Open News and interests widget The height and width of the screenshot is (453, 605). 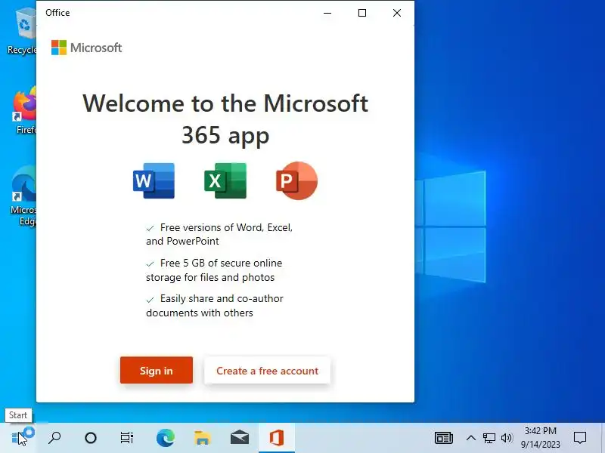[444, 438]
